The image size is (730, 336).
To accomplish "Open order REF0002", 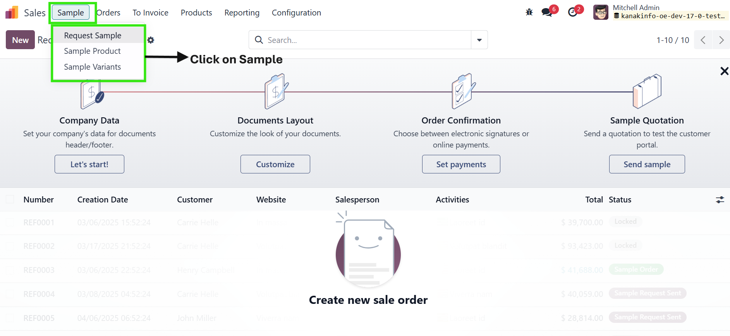I will point(39,246).
